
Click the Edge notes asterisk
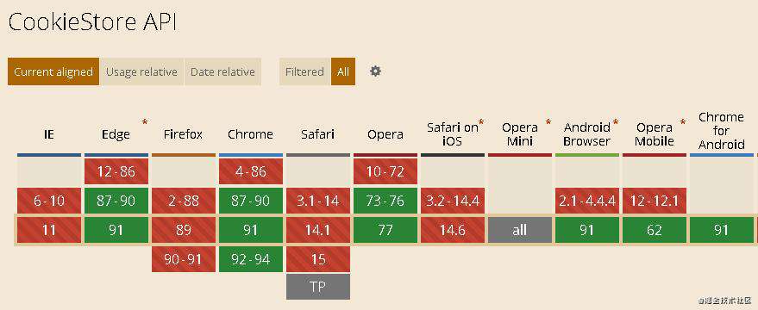pyautogui.click(x=145, y=122)
